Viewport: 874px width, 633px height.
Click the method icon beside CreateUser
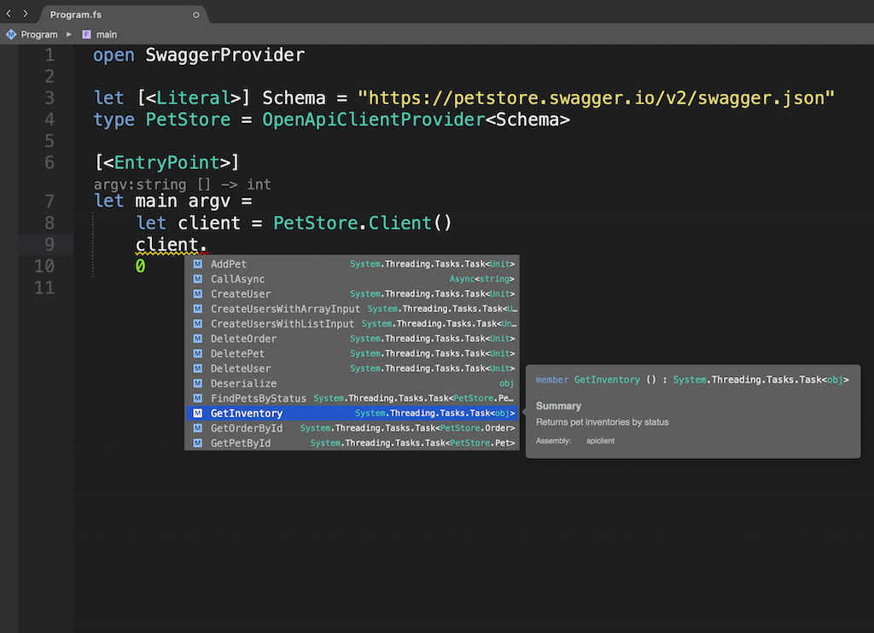(198, 293)
